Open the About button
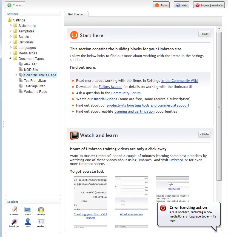Viewport: 228px width, 237px height. click(x=161, y=5)
